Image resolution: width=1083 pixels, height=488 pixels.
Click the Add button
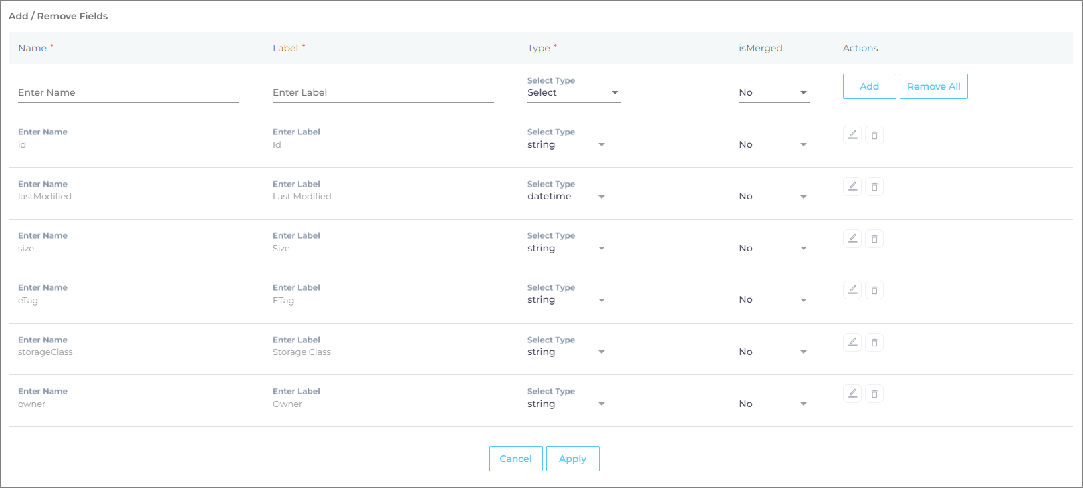click(x=869, y=86)
